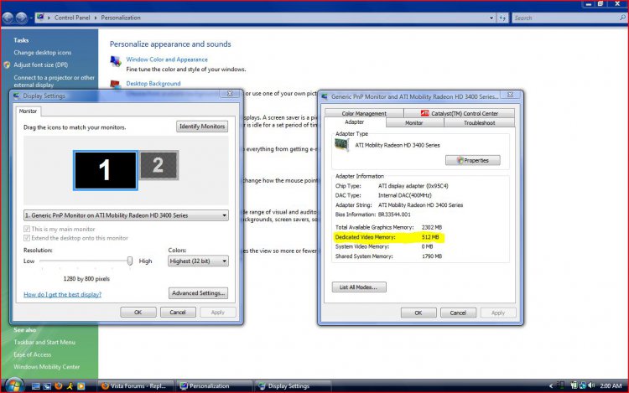629x393 pixels.
Task: Click the Control Panel icon in address bar
Action: pyautogui.click(x=40, y=18)
